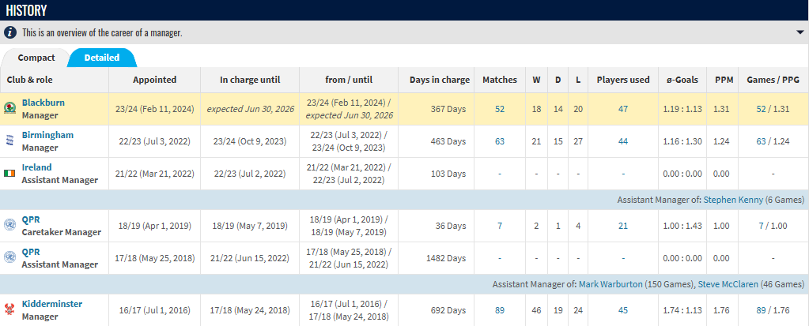Click the Players used column header
Viewport: 809px width, 326px height.
pyautogui.click(x=623, y=80)
